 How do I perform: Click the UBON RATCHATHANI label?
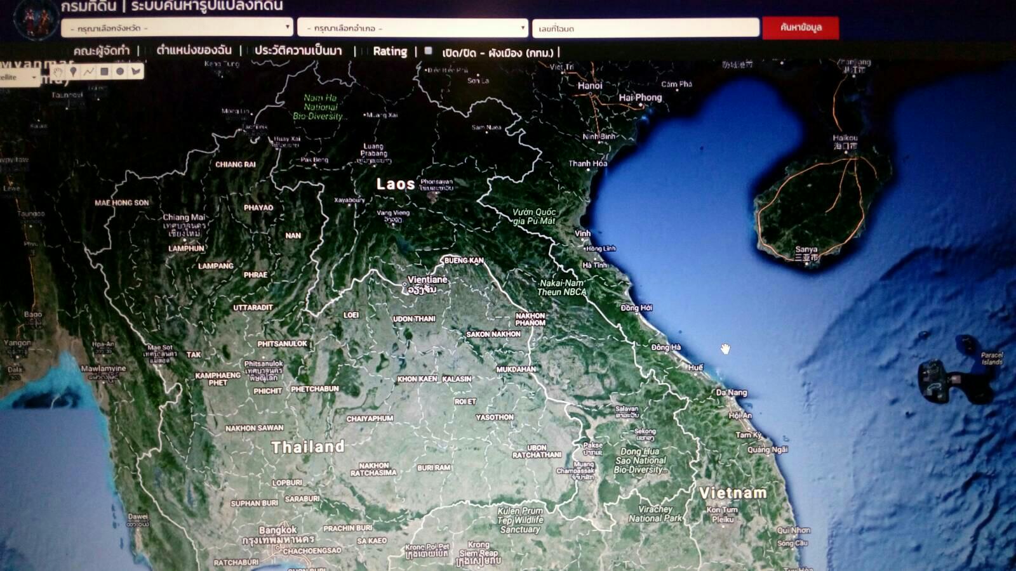pos(537,451)
